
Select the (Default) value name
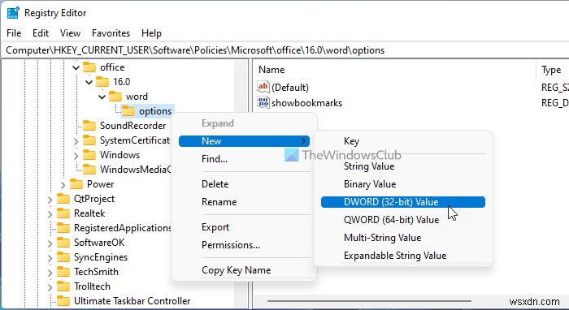(x=290, y=88)
